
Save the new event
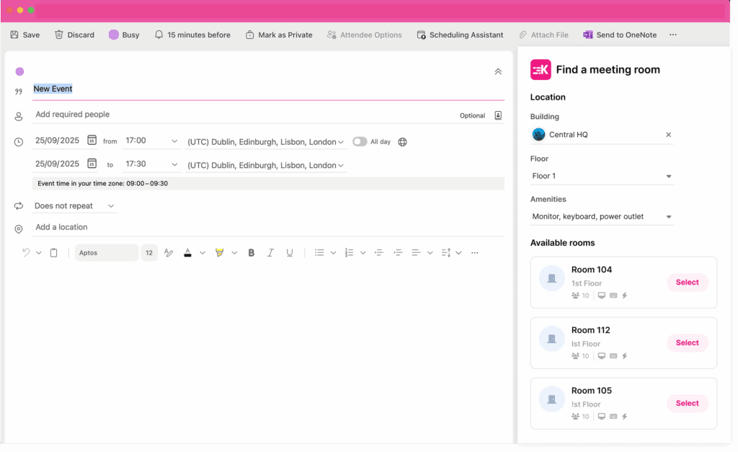tap(24, 34)
